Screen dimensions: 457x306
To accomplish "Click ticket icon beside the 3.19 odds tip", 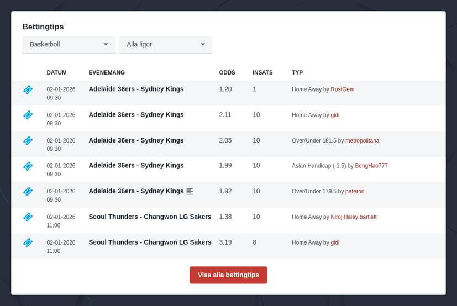I will (28, 242).
